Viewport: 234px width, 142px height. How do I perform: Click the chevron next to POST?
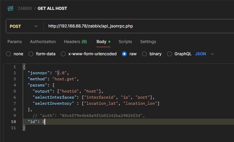tap(36, 26)
